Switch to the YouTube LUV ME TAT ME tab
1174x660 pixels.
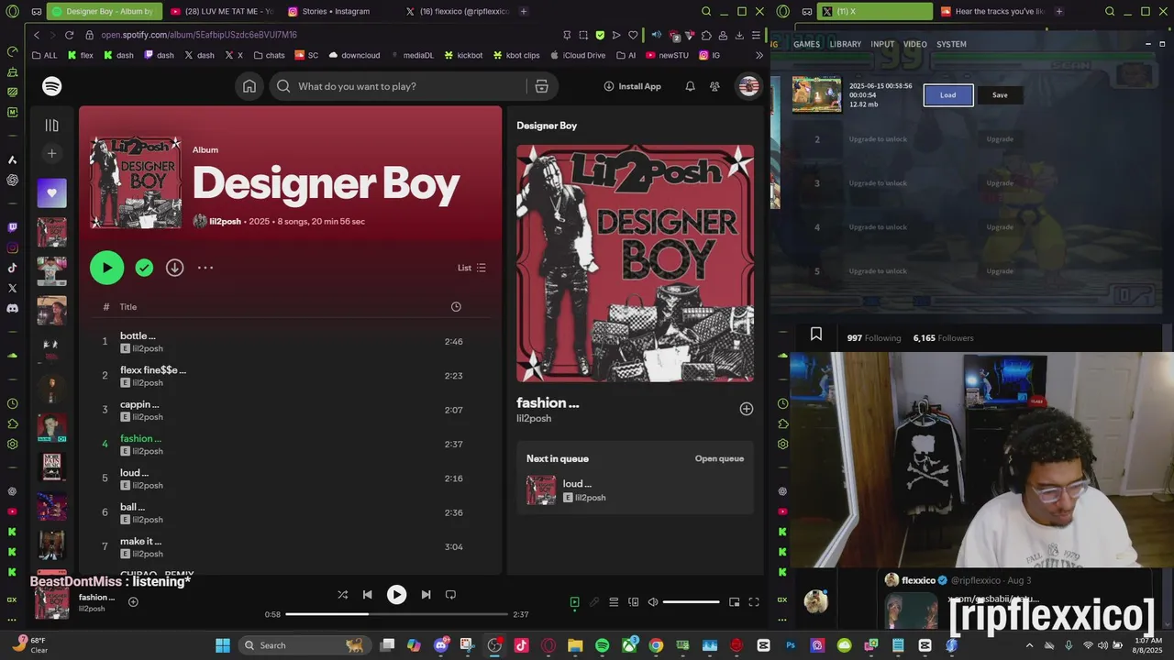click(222, 11)
